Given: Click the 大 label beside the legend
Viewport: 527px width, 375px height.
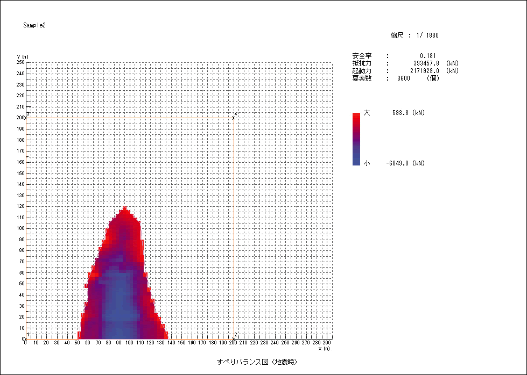Looking at the screenshot, I should 367,113.
